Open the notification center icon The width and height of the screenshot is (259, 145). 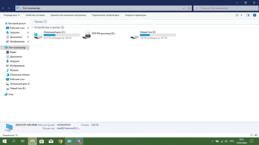(251, 141)
